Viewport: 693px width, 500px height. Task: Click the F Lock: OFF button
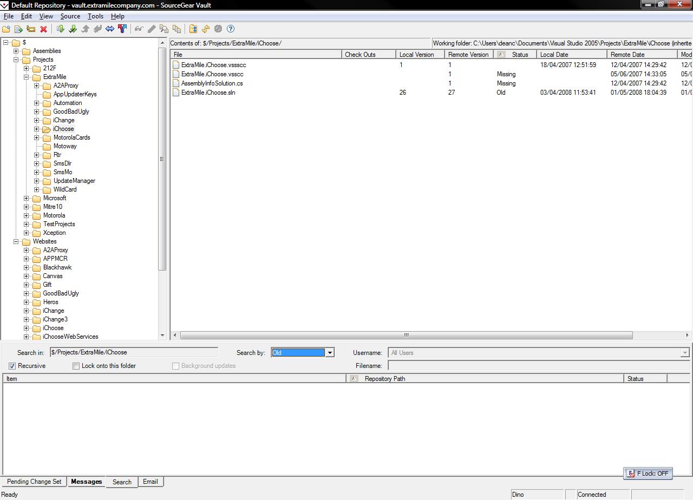tap(648, 473)
